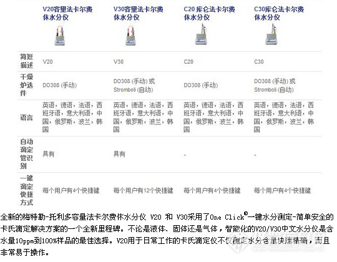Open the C20库仑法卡尔费休水分仪 title link
The width and height of the screenshot is (337, 262).
[209, 13]
